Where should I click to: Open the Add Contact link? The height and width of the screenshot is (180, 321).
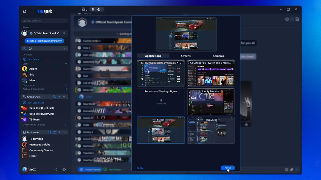[34, 59]
